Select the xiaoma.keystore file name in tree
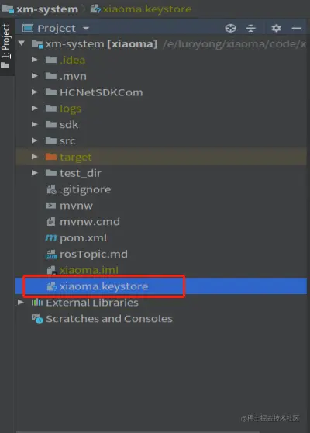This screenshot has width=310, height=433. (x=104, y=286)
